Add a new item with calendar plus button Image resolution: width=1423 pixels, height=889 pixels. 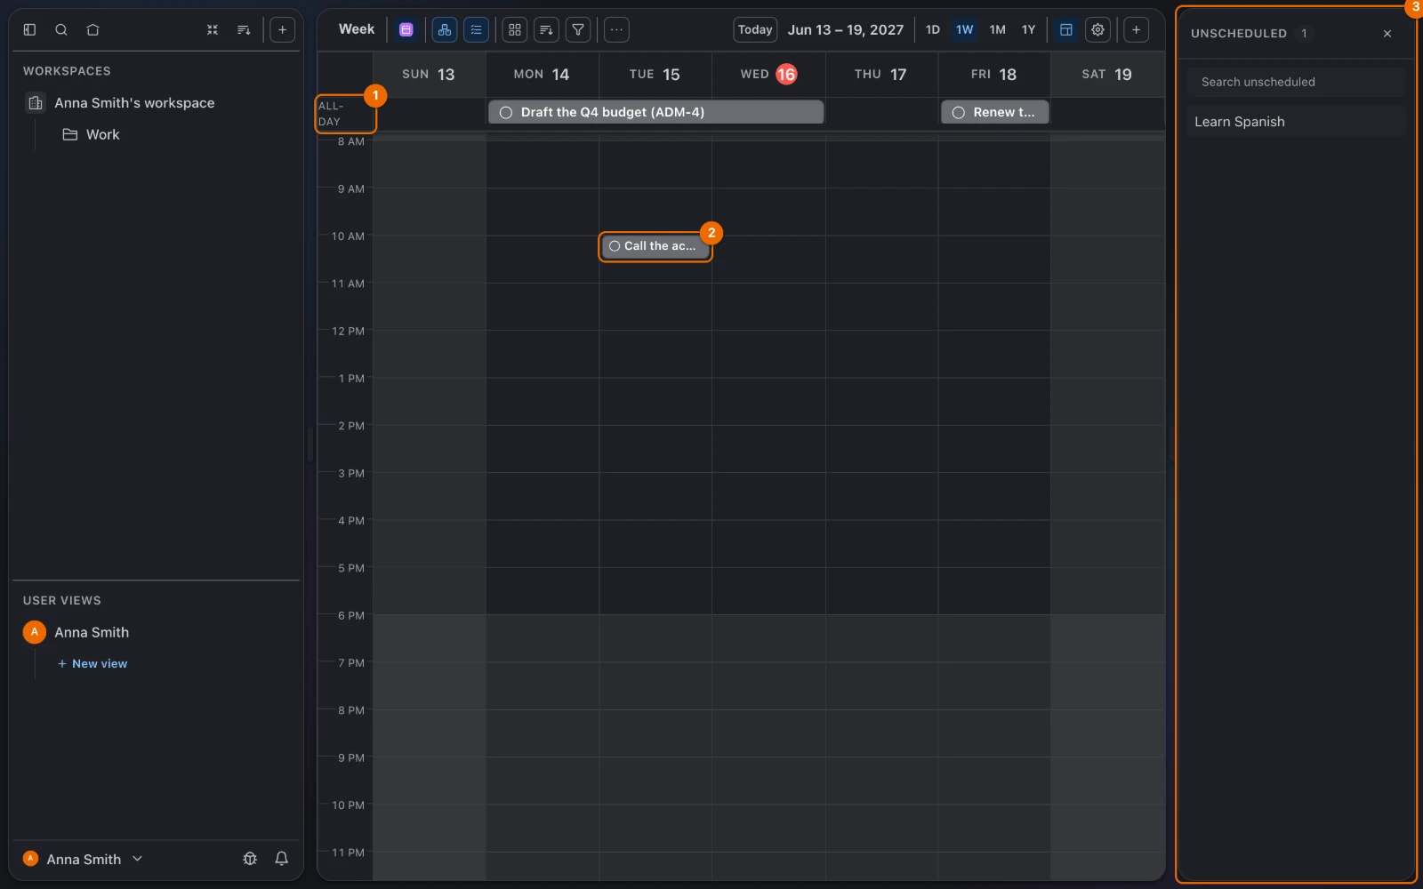[1136, 29]
